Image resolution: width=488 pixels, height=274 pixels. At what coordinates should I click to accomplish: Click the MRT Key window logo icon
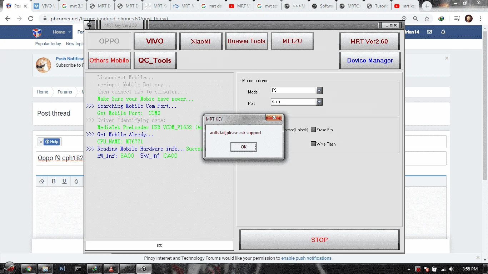tap(89, 25)
